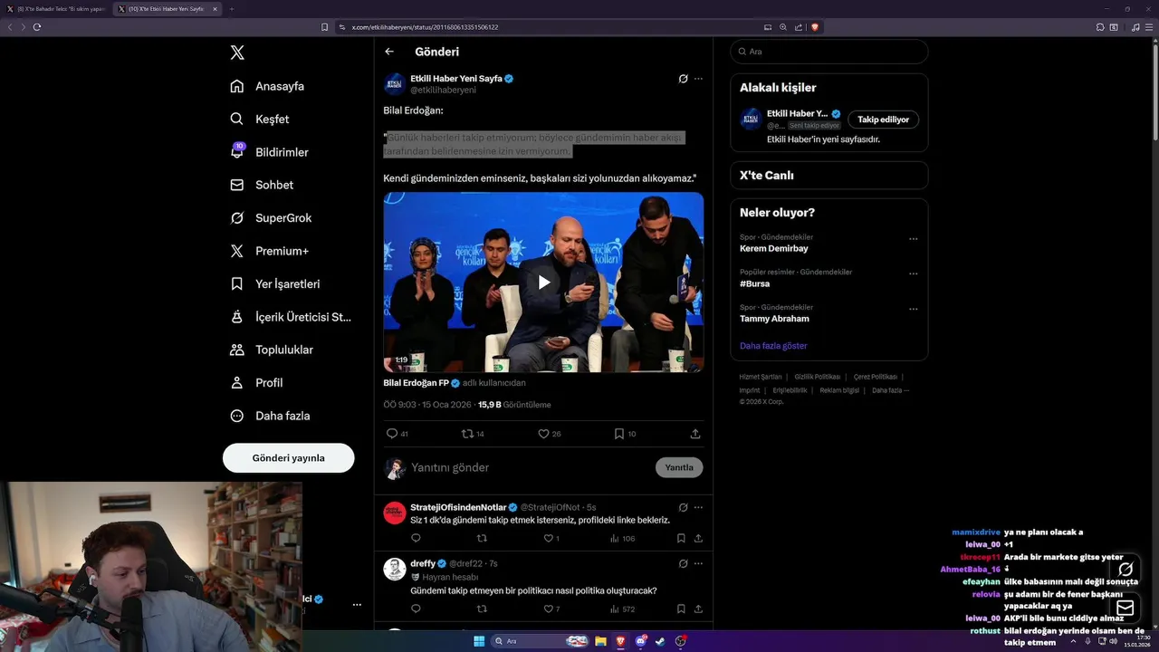Viewport: 1159px width, 652px height.
Task: Click the X logo in the sidebar
Action: (x=237, y=53)
